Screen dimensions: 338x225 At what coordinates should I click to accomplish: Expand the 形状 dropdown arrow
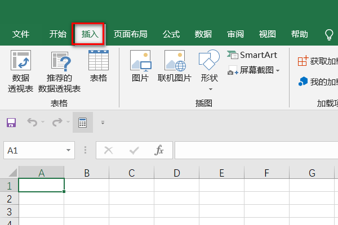(x=211, y=89)
